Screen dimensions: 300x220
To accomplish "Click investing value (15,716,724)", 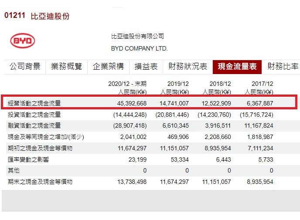I will pos(256,115).
